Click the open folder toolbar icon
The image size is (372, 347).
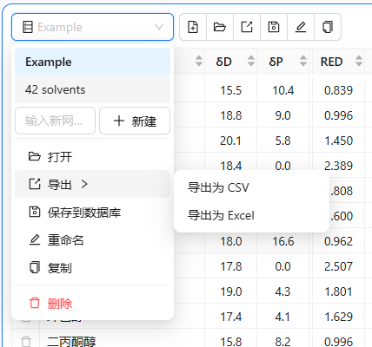click(x=220, y=27)
